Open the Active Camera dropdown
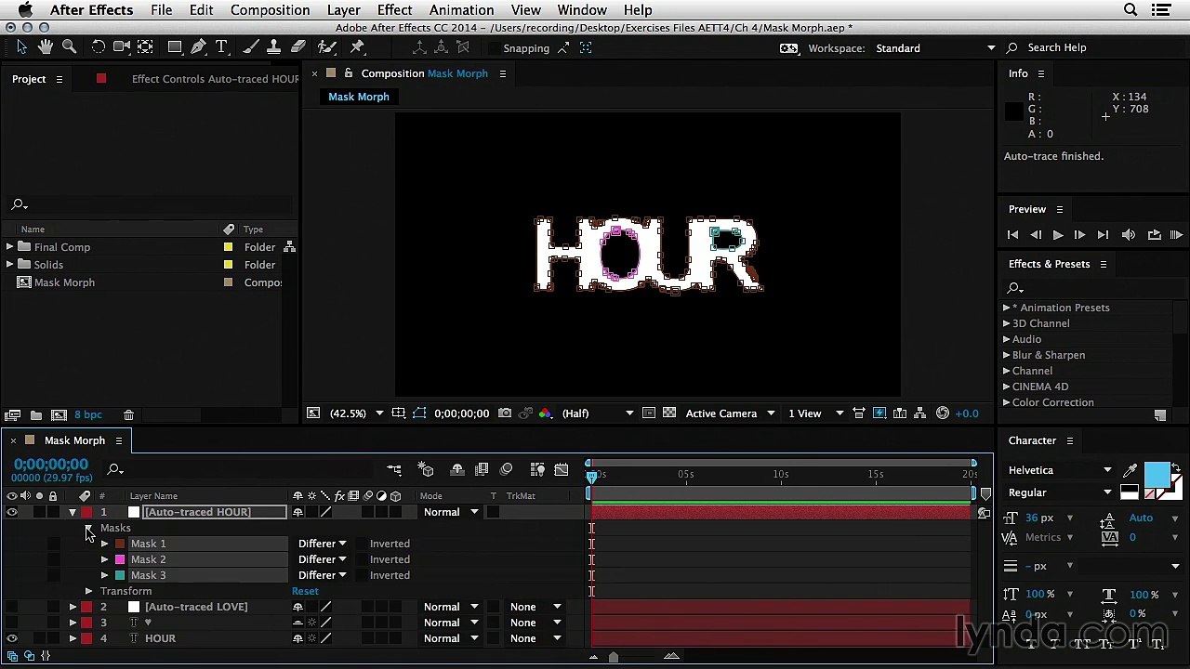The height and width of the screenshot is (669, 1190). [730, 413]
